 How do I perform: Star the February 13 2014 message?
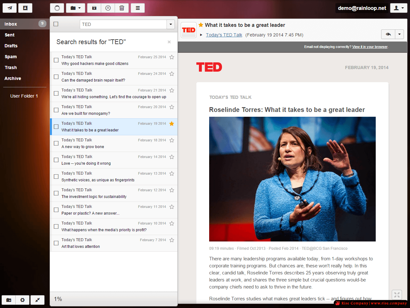pos(172,173)
